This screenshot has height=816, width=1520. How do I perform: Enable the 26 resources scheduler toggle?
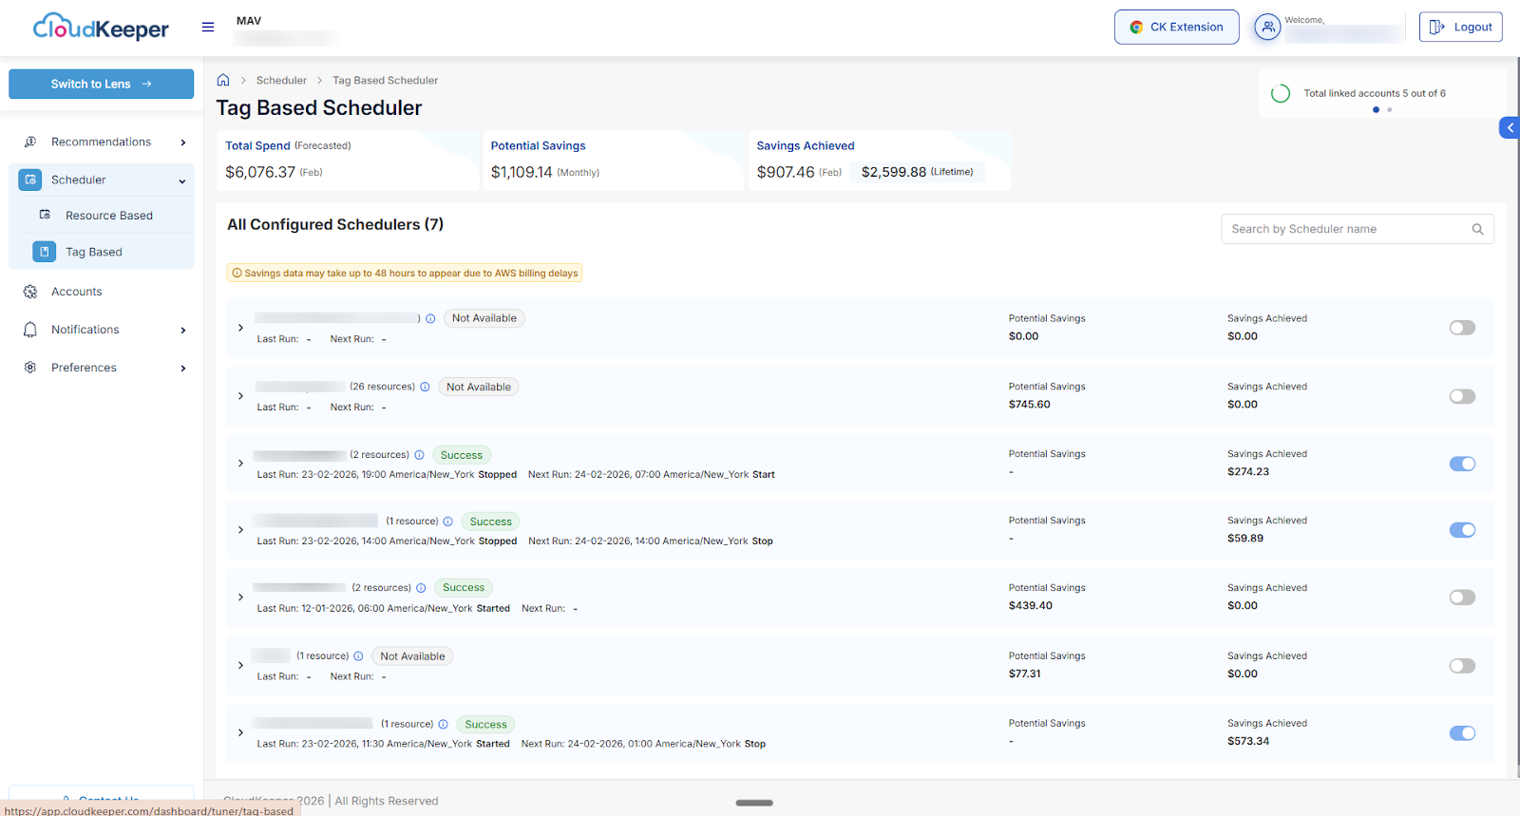pyautogui.click(x=1462, y=396)
